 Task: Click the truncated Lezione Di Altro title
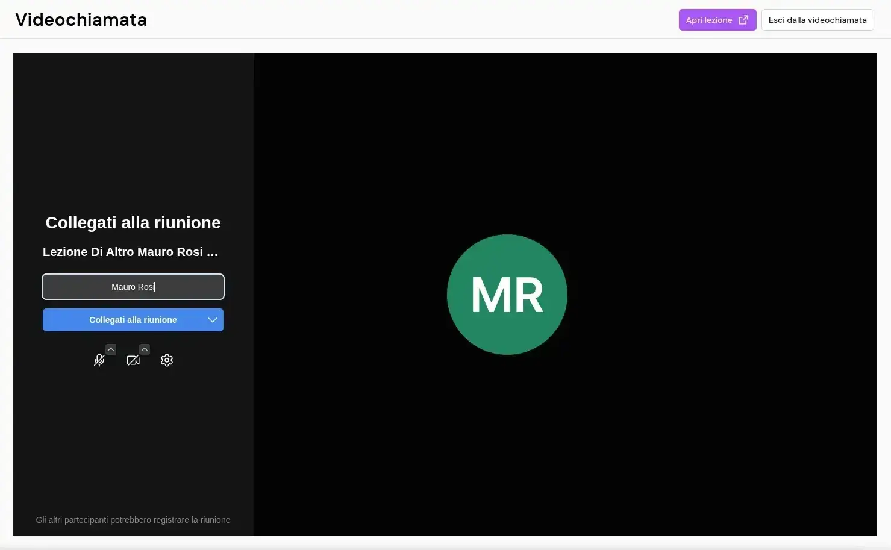coord(123,252)
